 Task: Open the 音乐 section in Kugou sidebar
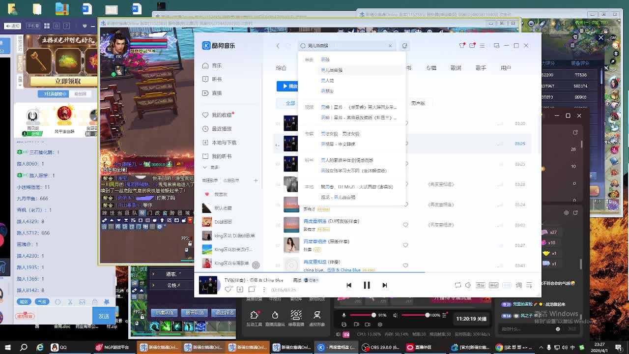pos(212,65)
